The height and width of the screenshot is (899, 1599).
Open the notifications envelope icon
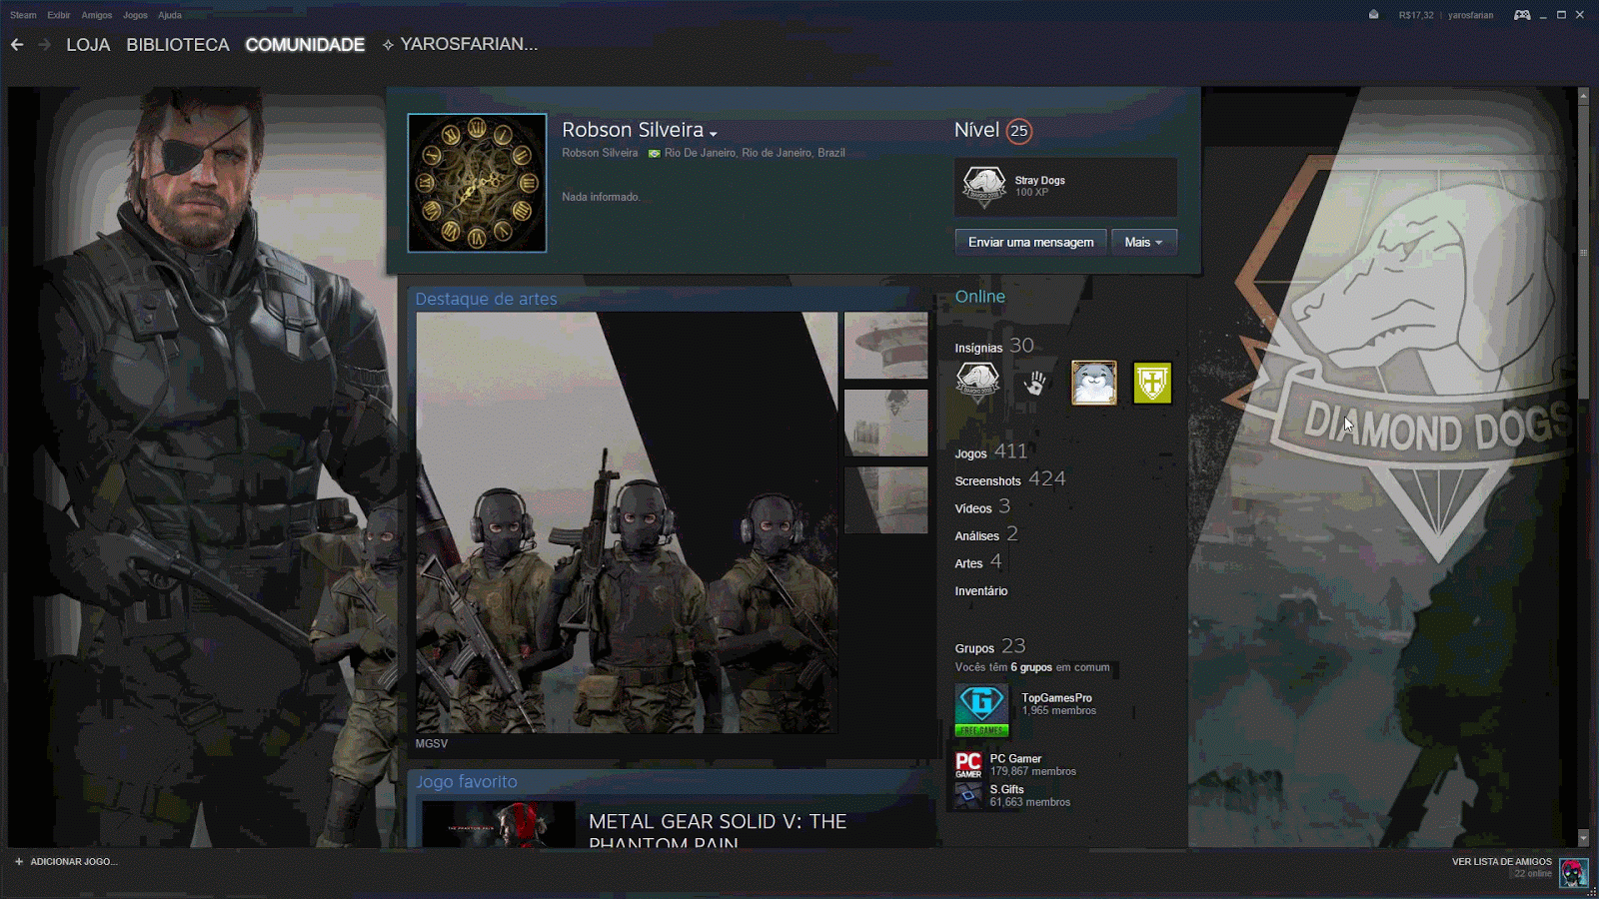(1374, 15)
